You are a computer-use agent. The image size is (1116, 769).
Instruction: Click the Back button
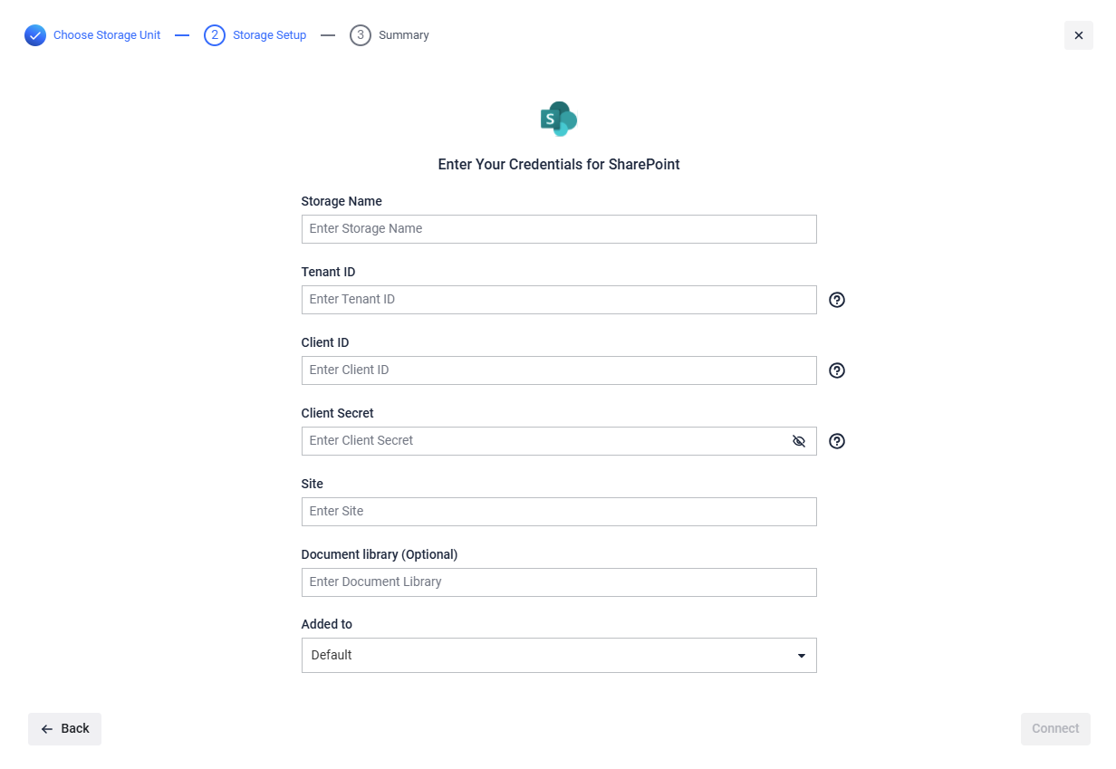(x=64, y=729)
